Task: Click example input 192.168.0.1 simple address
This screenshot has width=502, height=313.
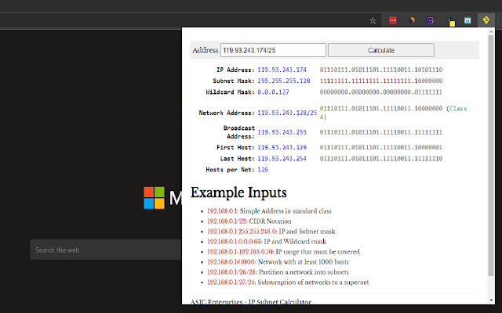Action: (223, 211)
